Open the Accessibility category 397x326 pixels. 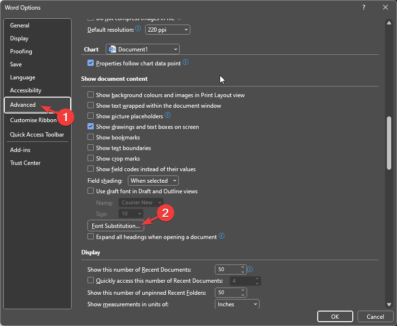(x=37, y=90)
